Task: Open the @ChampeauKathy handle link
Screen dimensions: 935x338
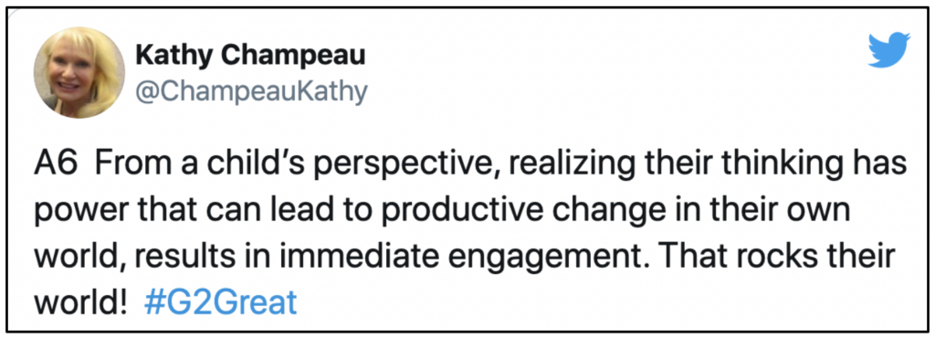Action: [x=252, y=92]
